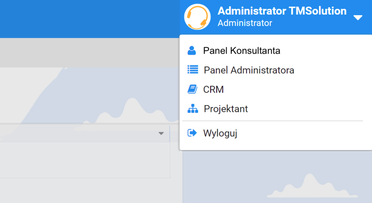Screen dimensions: 372x203
Task: Select Panel Administratora menu entry
Action: [x=249, y=70]
